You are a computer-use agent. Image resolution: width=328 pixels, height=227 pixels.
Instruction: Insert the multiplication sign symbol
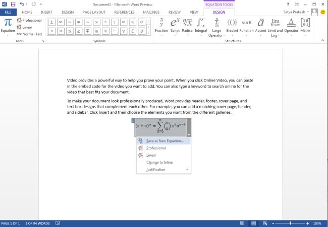point(97,22)
